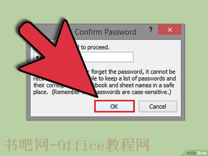Click the 'passwords are case-sensitive' text
The image size is (208, 156).
[x=133, y=92]
